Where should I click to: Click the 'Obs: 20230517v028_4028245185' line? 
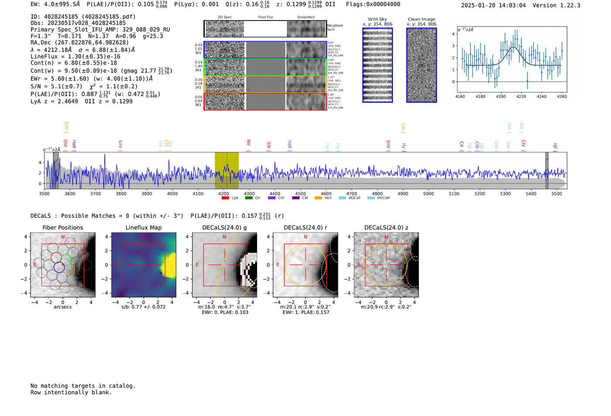(78, 23)
